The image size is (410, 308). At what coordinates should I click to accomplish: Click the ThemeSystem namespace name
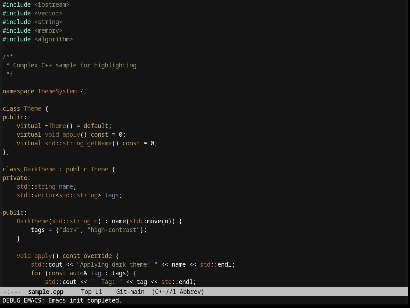click(57, 91)
